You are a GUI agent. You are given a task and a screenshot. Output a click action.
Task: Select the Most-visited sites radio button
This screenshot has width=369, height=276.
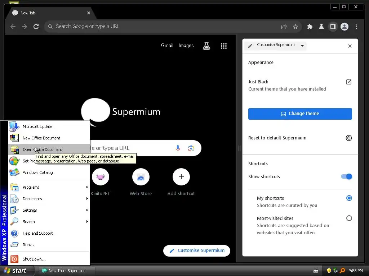(x=349, y=218)
